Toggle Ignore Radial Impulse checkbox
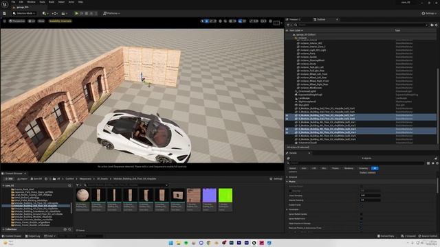 (x=361, y=214)
